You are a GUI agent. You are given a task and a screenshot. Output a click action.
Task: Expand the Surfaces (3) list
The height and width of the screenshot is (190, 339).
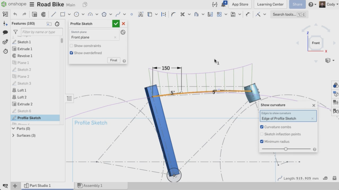pyautogui.click(x=13, y=136)
